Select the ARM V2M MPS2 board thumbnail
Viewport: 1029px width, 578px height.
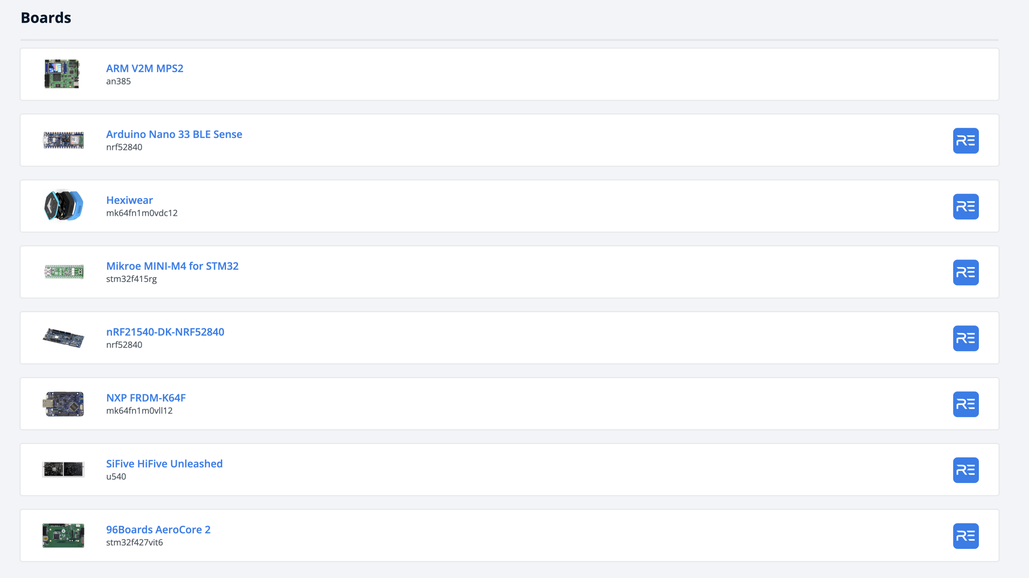pyautogui.click(x=62, y=74)
